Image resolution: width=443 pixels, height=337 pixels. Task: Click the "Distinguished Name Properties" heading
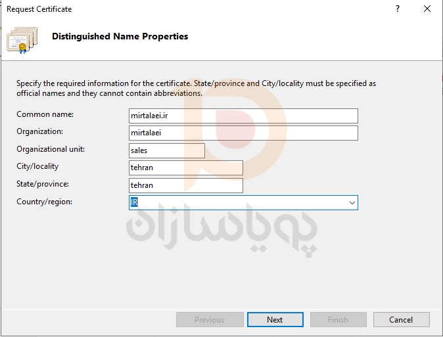[x=120, y=37]
